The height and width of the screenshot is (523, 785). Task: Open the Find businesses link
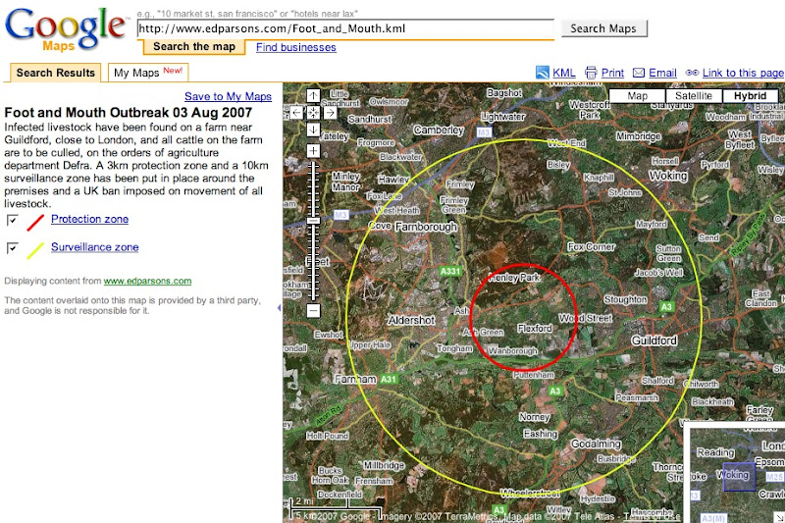tap(295, 47)
